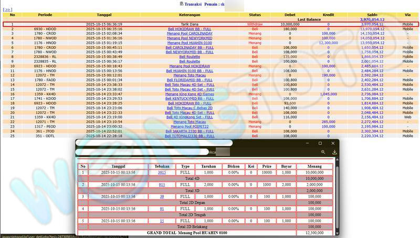Click bet number 3915 in popup
Viewport: 420px width, 238px height.
(162, 172)
